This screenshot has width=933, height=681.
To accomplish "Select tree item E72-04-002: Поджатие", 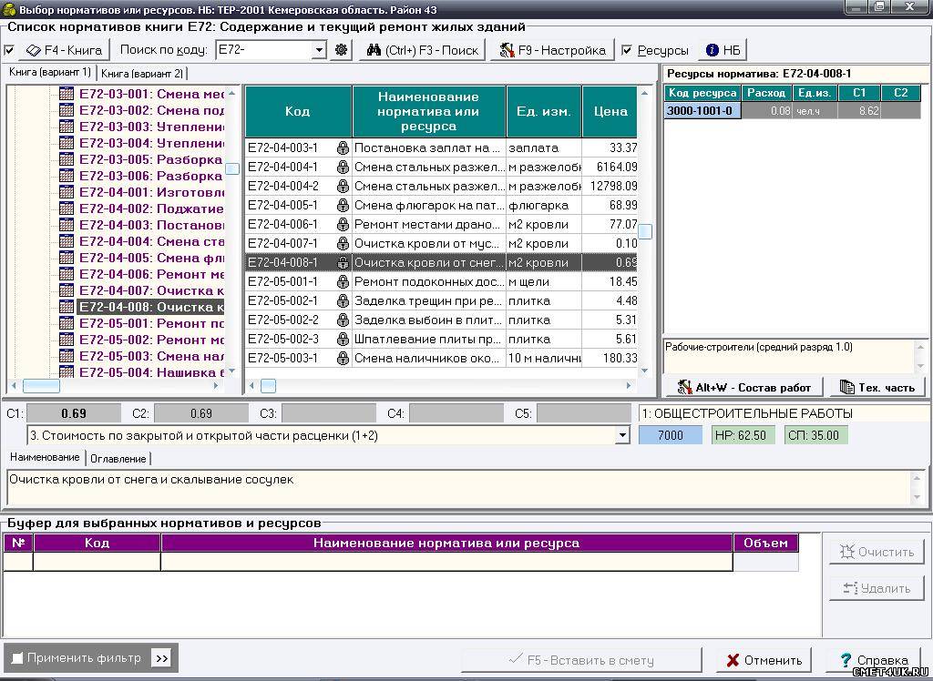I will point(152,208).
